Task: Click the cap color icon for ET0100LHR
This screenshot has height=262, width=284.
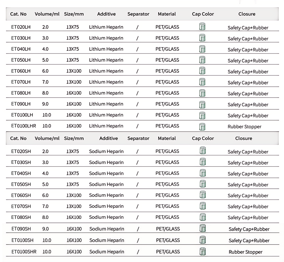Action: (202, 127)
